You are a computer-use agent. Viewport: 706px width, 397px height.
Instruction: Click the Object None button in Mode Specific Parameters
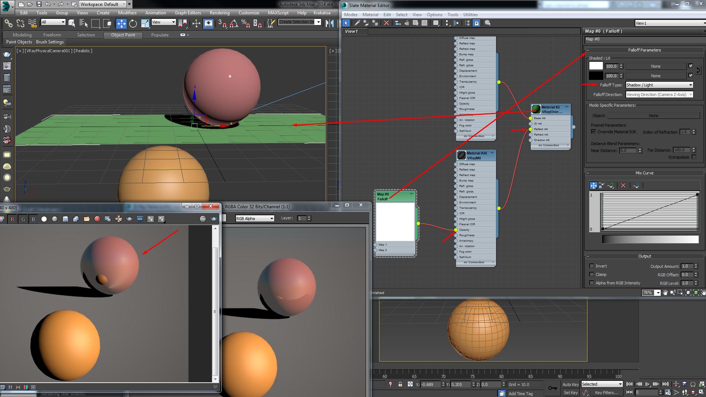click(x=653, y=116)
